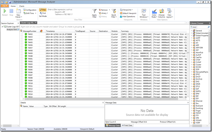
Task: Expand the View Layout dropdown
Action: 169,12
